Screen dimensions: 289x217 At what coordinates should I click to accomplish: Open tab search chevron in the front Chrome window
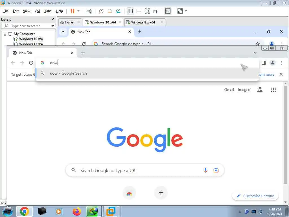(255, 53)
